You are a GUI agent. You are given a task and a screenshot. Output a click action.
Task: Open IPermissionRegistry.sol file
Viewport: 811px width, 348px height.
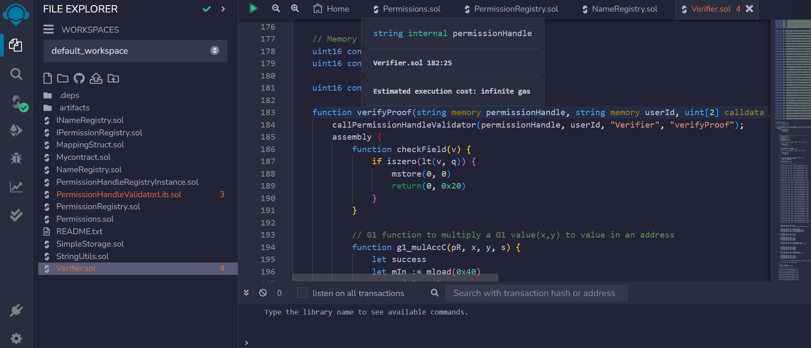[99, 133]
